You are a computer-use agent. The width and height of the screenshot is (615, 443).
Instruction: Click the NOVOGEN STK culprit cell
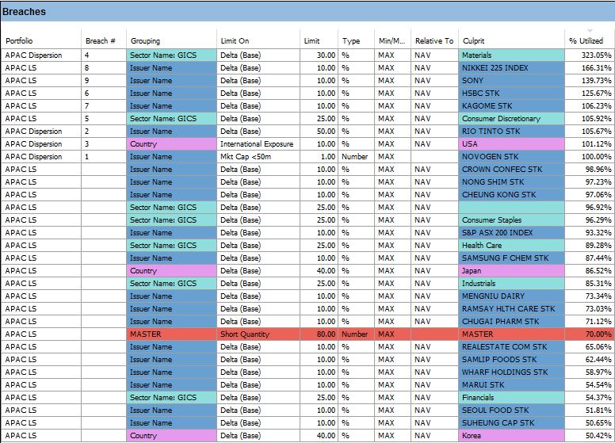click(x=511, y=157)
